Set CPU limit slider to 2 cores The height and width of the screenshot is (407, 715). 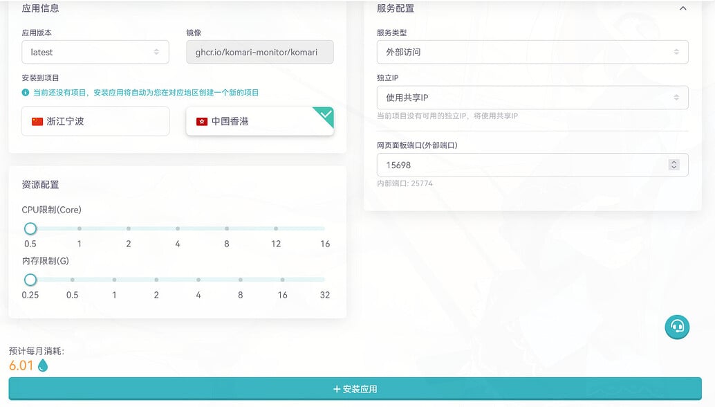click(x=129, y=228)
